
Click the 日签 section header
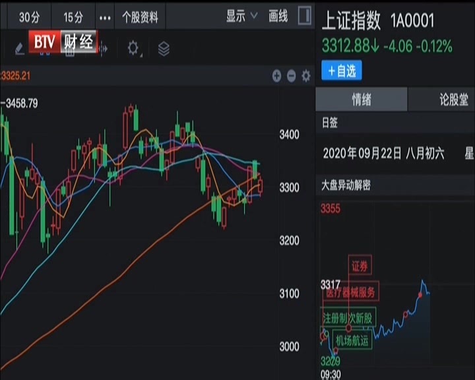coord(330,123)
